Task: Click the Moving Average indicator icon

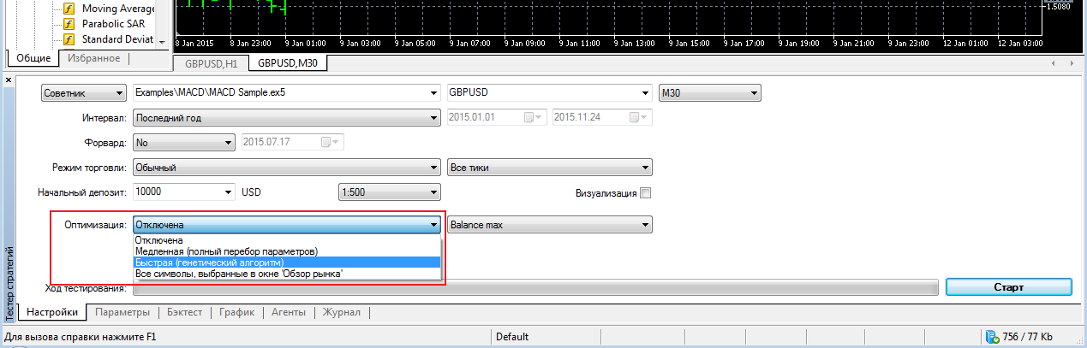Action: tap(69, 9)
